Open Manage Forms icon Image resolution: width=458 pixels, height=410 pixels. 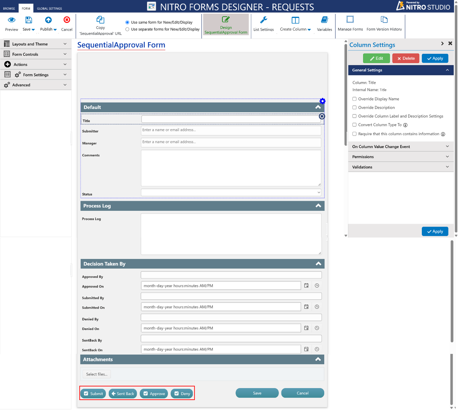click(350, 20)
